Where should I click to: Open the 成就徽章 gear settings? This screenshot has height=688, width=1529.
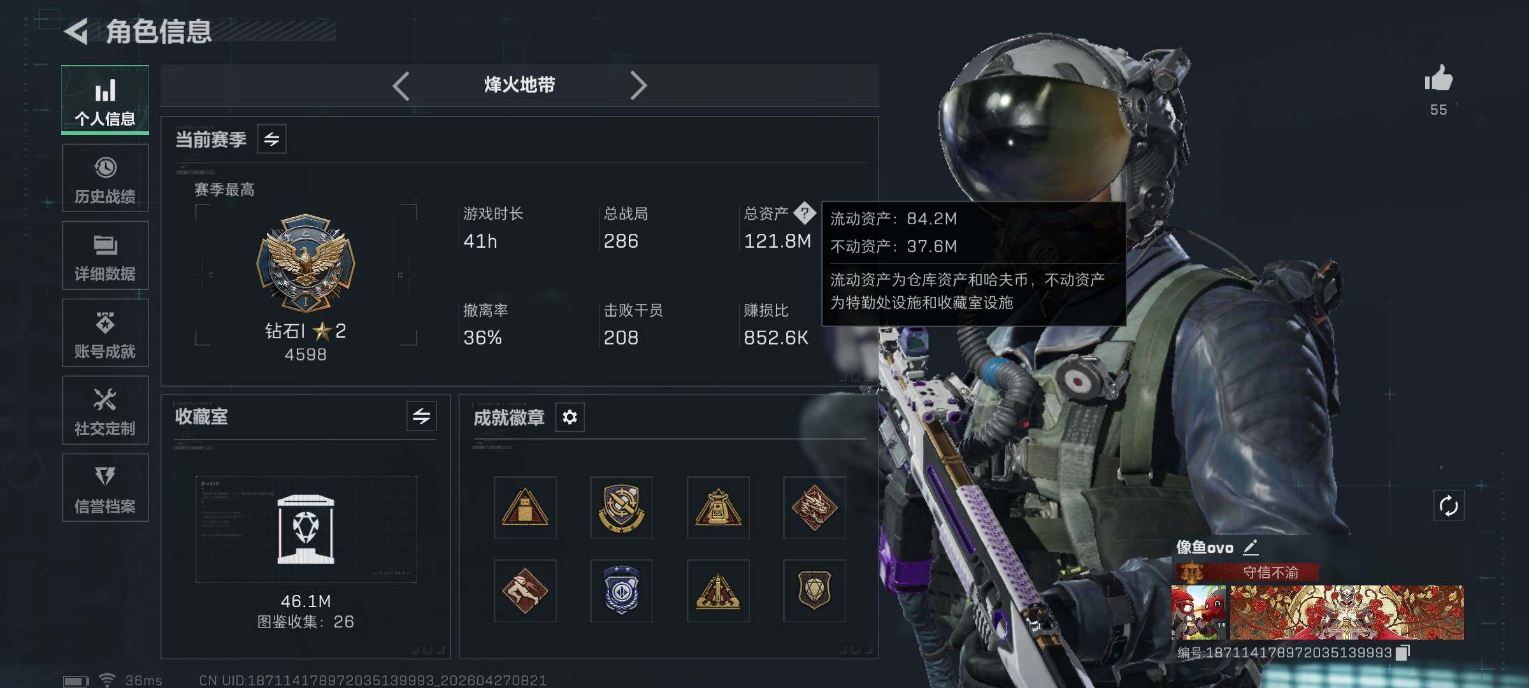click(x=570, y=417)
